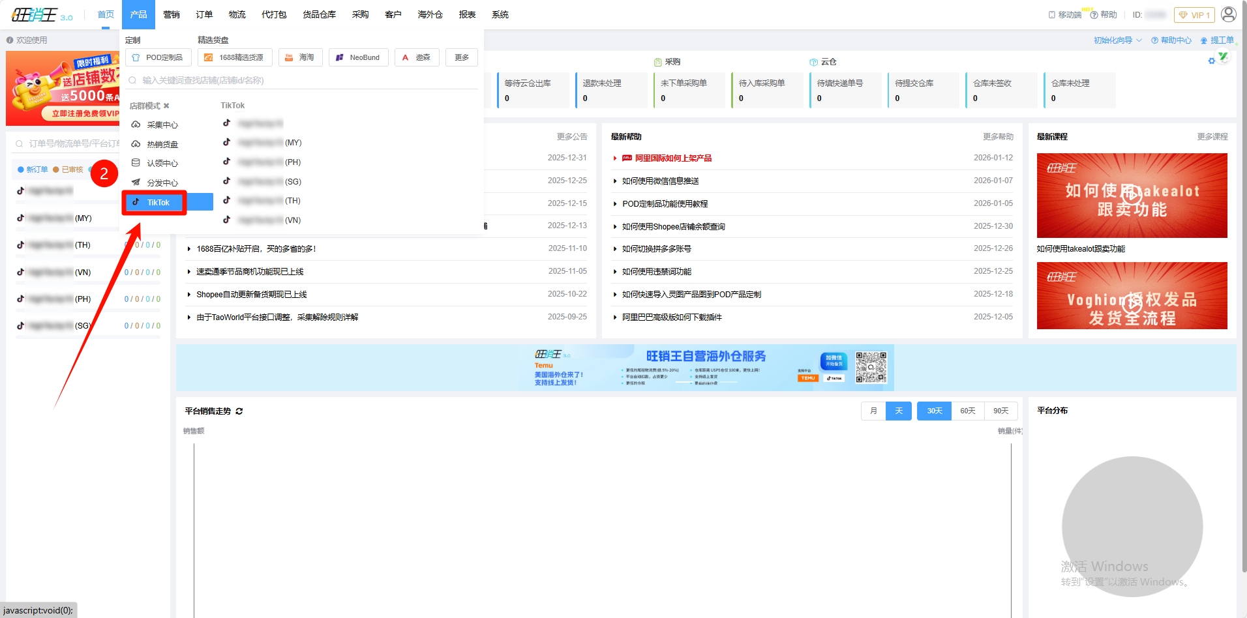Expand the 阿里国际如何上架产品 help item
The image size is (1247, 618).
click(672, 158)
